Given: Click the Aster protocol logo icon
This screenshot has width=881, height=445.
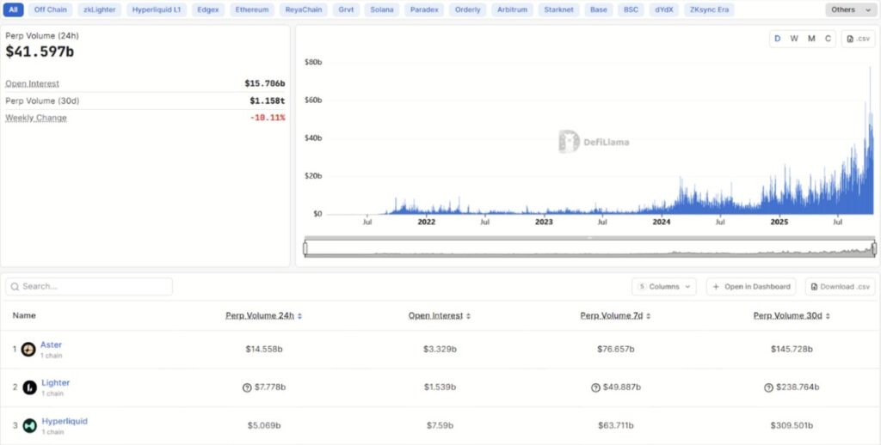Looking at the screenshot, I should [x=29, y=349].
